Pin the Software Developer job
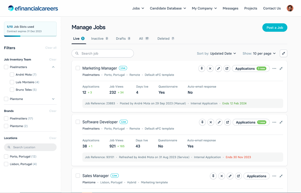301x193 pixels. (x=202, y=122)
